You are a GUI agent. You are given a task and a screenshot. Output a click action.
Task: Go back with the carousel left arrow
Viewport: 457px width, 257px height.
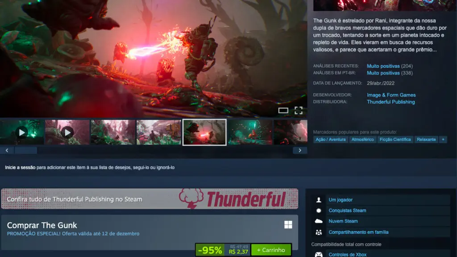7,150
